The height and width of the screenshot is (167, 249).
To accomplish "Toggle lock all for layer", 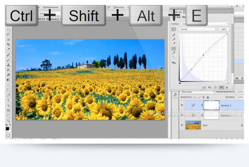I will coord(208,97).
